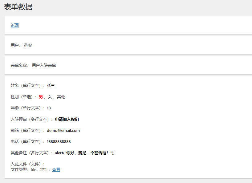This screenshot has width=252, height=183.
Task: Click the 游客 user value
Action: [x=27, y=45]
